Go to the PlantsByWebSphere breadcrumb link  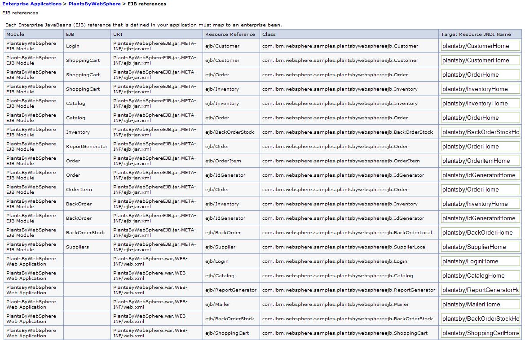click(94, 4)
